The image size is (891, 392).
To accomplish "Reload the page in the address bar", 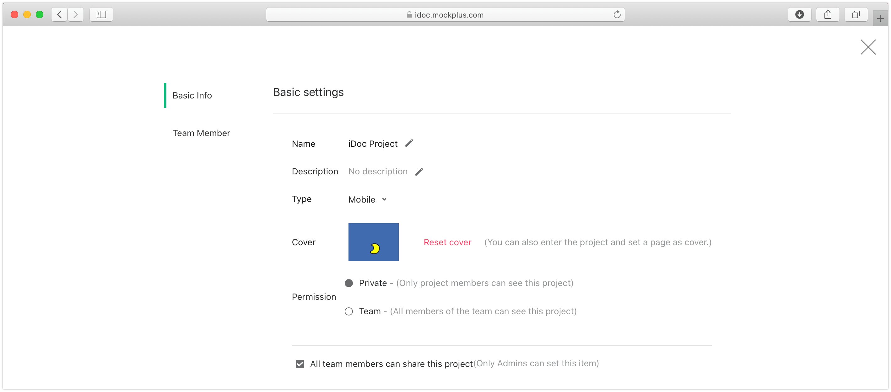I will [617, 14].
